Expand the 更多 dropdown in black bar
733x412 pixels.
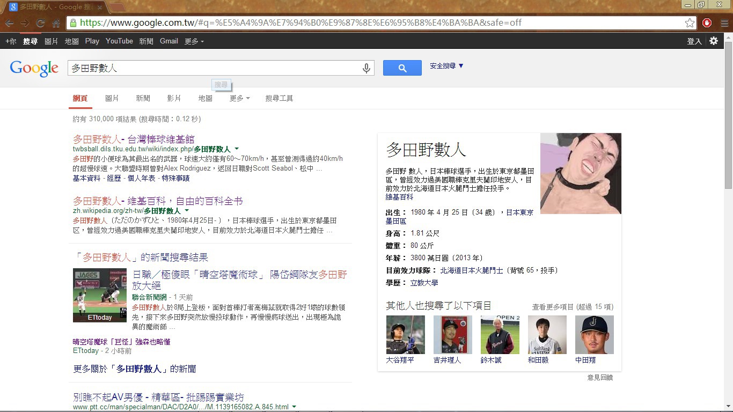[194, 41]
